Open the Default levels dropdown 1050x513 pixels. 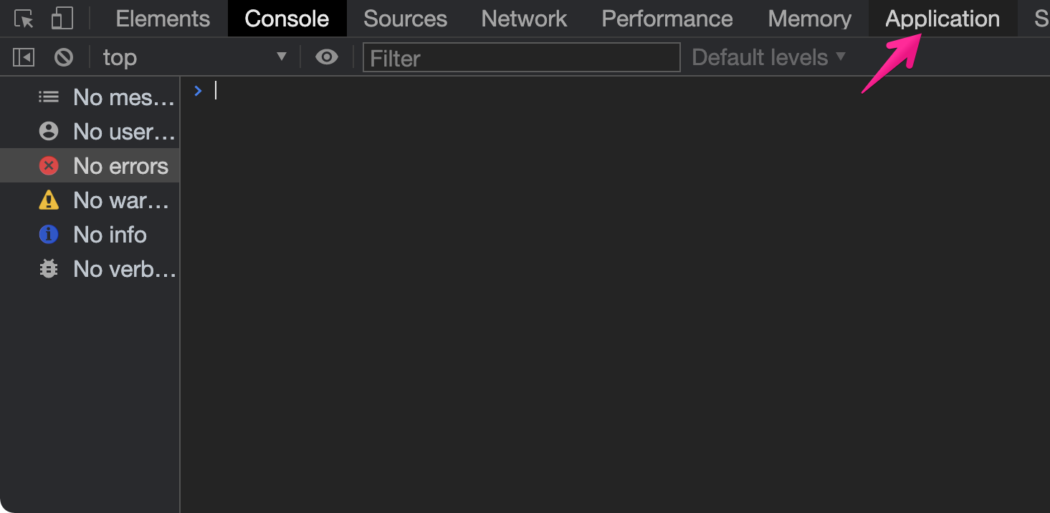(x=768, y=57)
